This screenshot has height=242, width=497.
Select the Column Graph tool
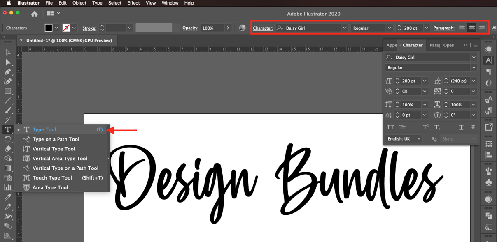pos(8,187)
